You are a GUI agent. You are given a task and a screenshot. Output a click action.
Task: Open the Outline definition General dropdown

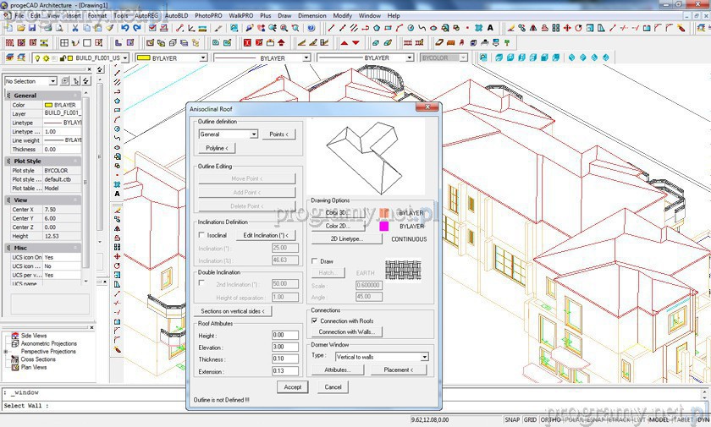[253, 134]
